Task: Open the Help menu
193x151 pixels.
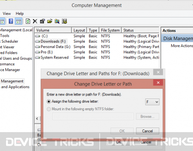Action: tap(20, 14)
